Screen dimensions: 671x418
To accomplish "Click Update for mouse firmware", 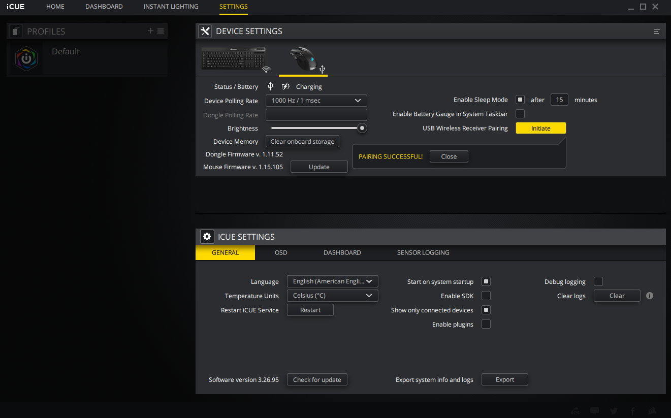I will click(x=319, y=167).
